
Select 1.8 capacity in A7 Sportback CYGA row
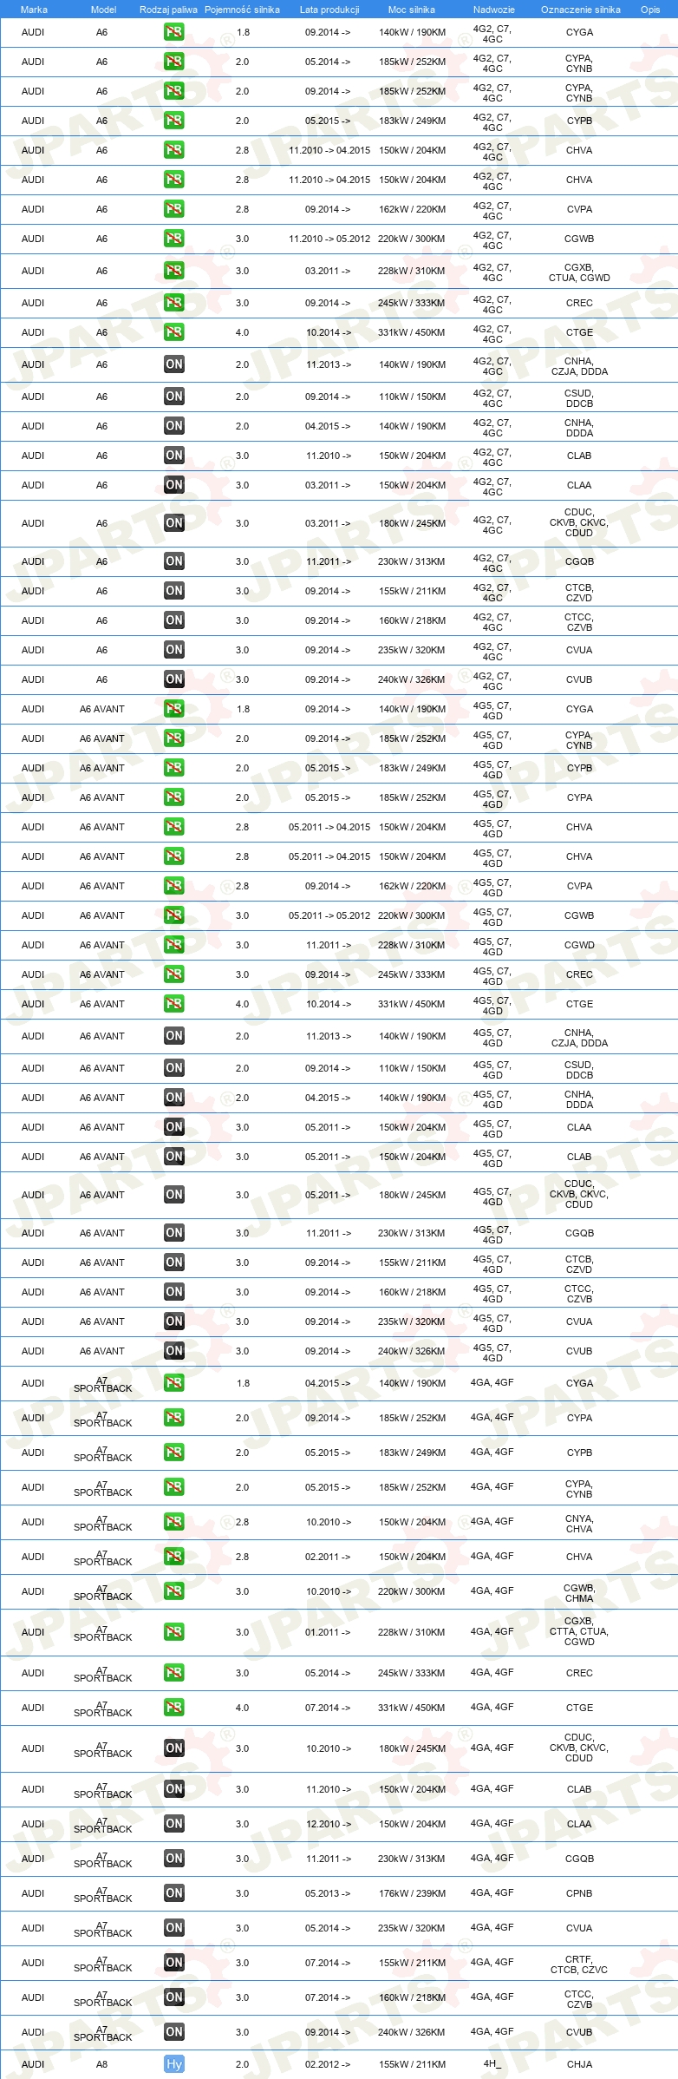click(x=243, y=1383)
